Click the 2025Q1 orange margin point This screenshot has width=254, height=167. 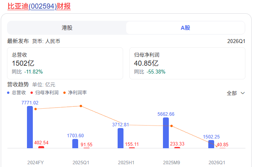pos(81,106)
